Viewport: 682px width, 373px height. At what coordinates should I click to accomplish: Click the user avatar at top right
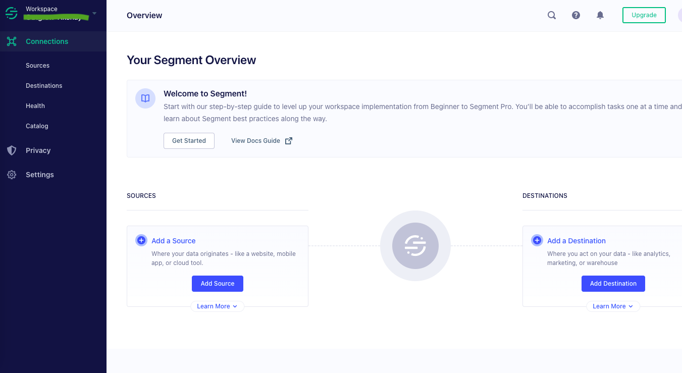click(x=679, y=15)
